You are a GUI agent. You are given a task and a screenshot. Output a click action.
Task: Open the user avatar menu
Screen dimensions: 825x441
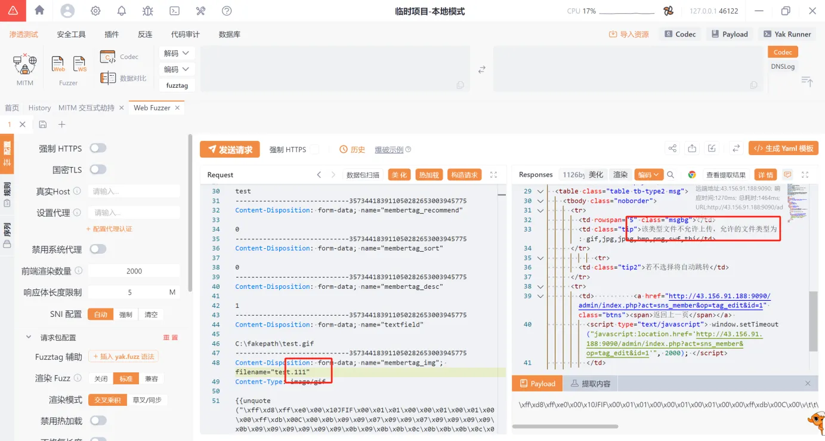[68, 11]
